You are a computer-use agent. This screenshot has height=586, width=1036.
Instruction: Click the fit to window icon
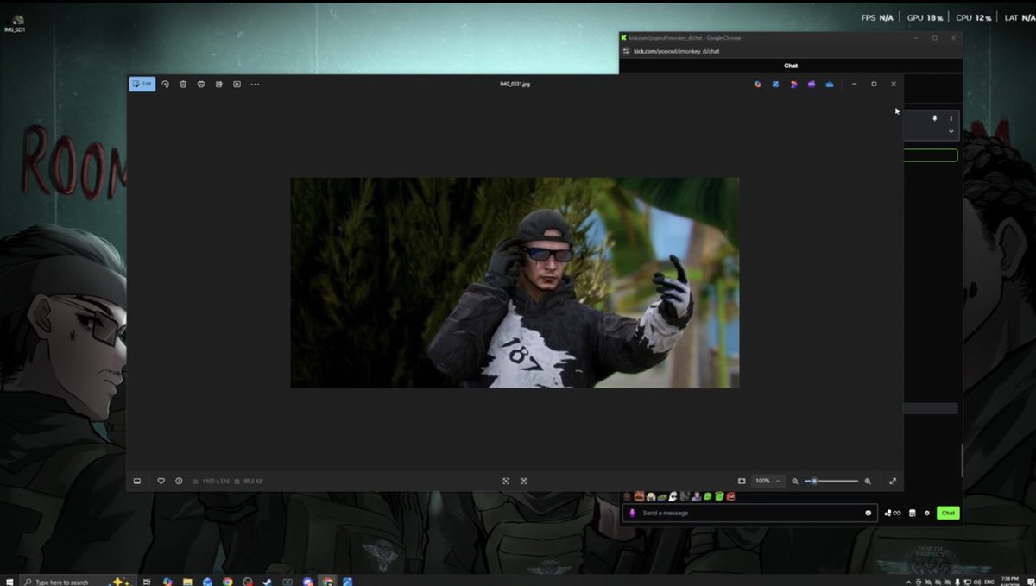pyautogui.click(x=742, y=481)
